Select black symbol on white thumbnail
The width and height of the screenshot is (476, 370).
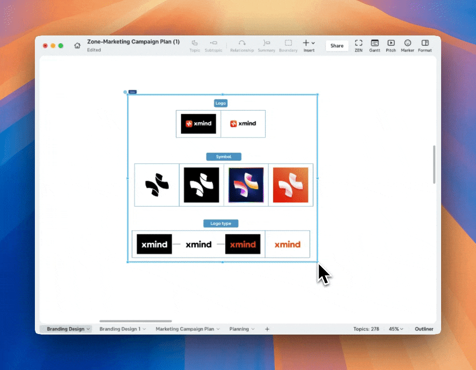tap(156, 185)
